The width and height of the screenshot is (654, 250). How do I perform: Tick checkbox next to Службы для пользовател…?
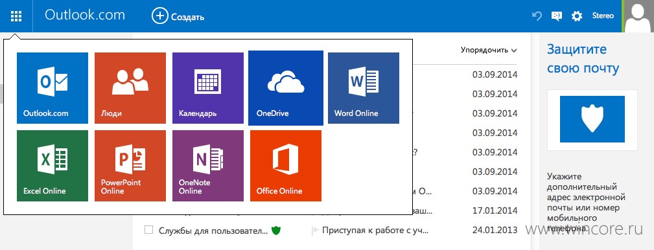(x=148, y=229)
